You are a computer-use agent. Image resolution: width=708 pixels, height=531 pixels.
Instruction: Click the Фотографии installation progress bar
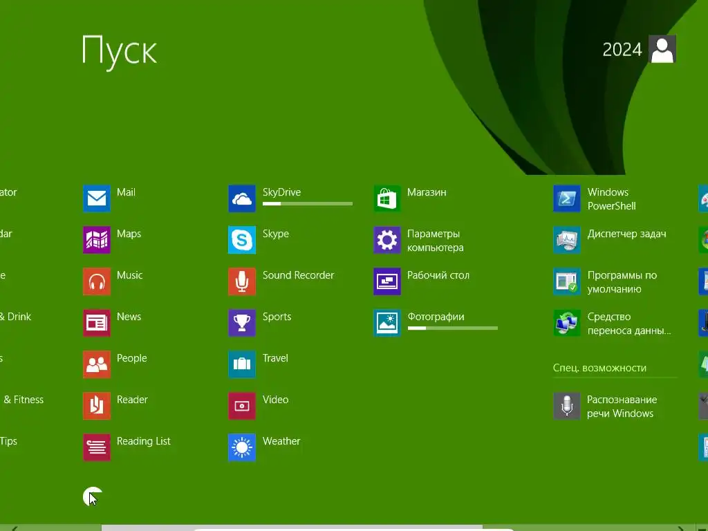452,328
